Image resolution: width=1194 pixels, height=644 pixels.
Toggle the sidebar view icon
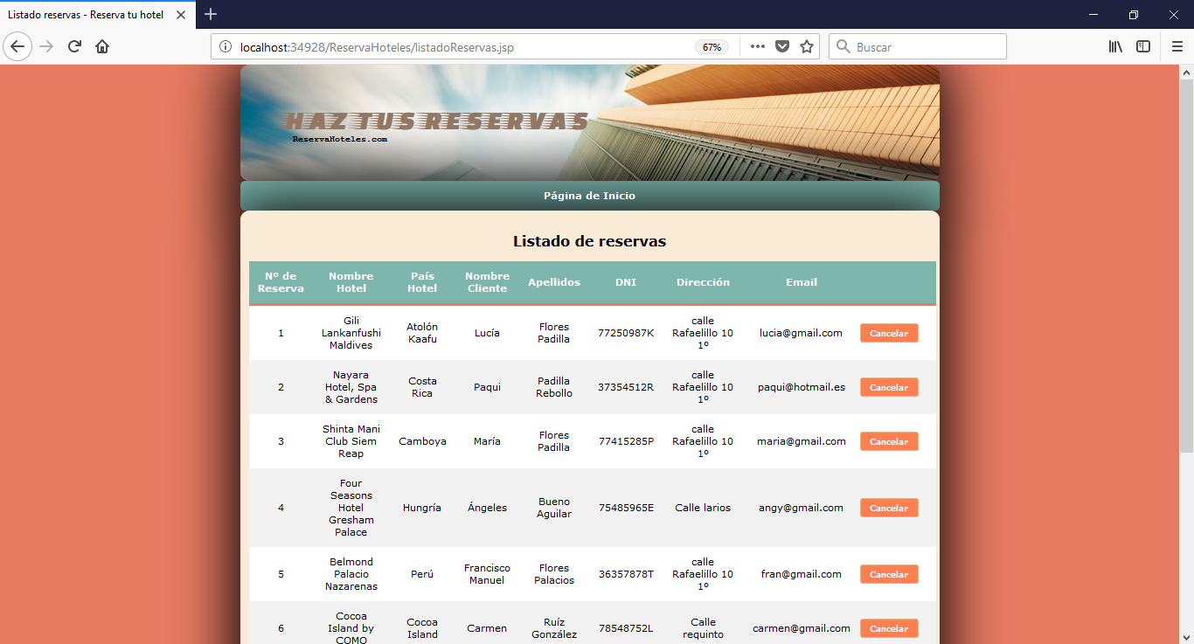[1143, 47]
